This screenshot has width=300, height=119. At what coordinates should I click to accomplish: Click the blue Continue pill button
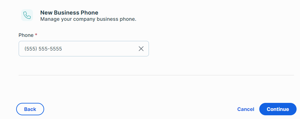[278, 109]
